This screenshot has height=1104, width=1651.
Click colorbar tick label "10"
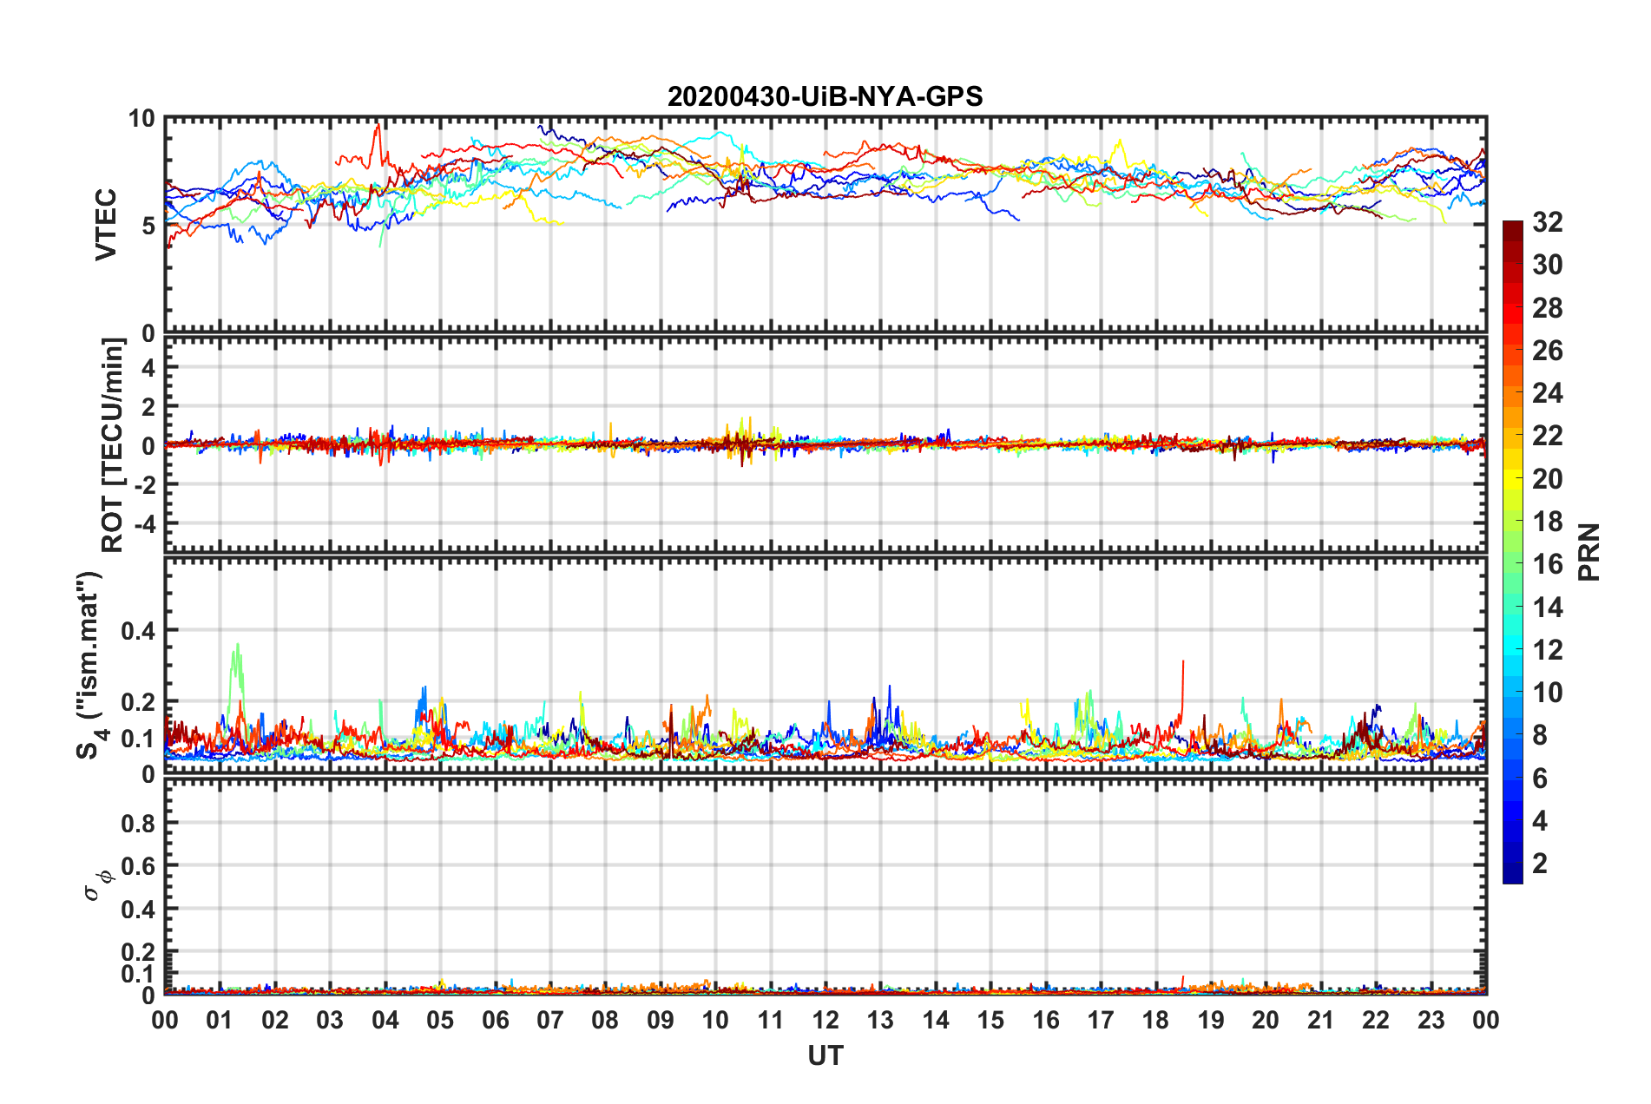(1547, 693)
